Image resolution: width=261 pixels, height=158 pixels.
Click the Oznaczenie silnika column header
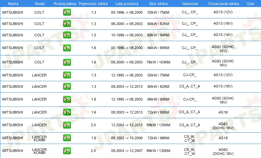pos(224,4)
